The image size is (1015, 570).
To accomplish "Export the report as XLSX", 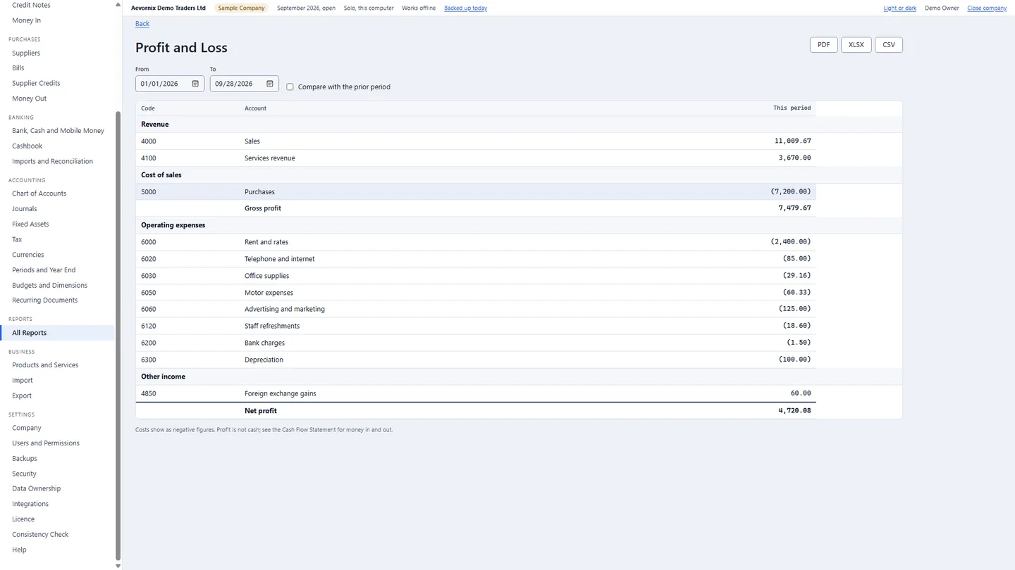I will click(856, 45).
